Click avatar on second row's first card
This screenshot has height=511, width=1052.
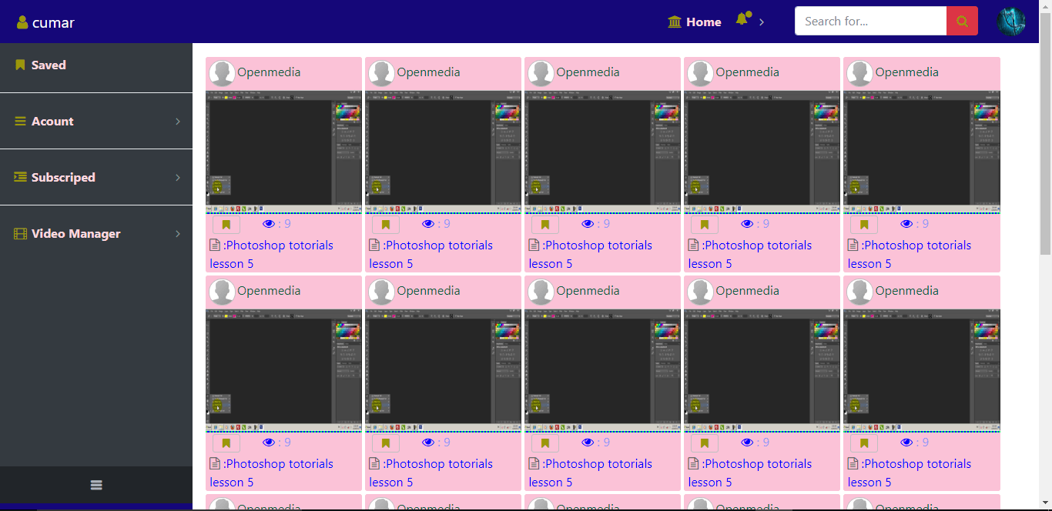[x=222, y=292]
